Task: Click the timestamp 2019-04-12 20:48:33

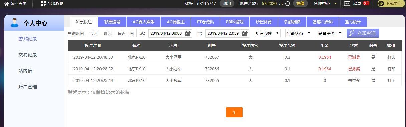Action: (93, 57)
